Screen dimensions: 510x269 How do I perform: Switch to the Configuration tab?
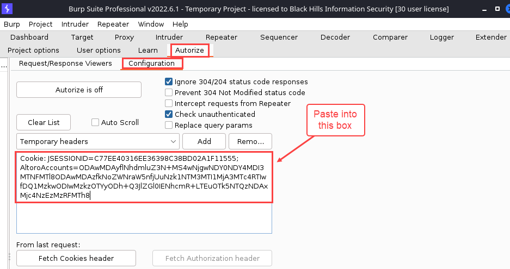[x=151, y=64]
